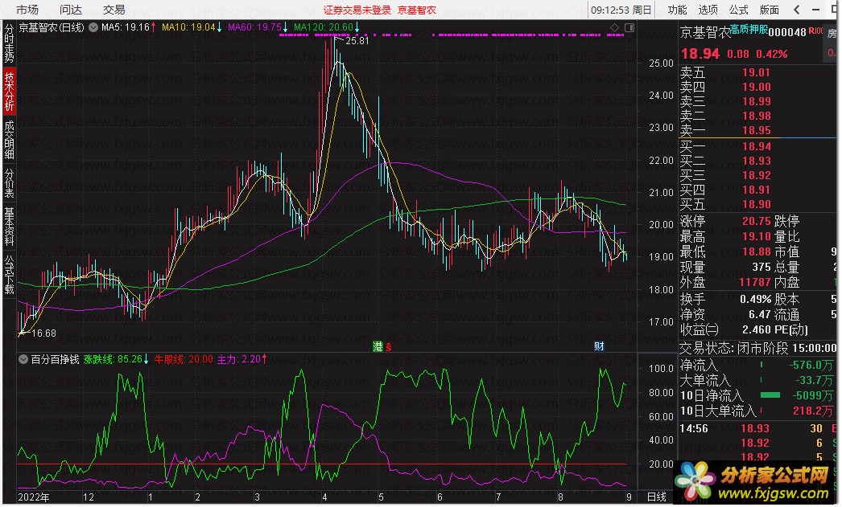Viewport: 842px width, 507px height.
Task: Expand the dropdown arrow beside 百分百挣钱 indicator
Action: (23, 359)
